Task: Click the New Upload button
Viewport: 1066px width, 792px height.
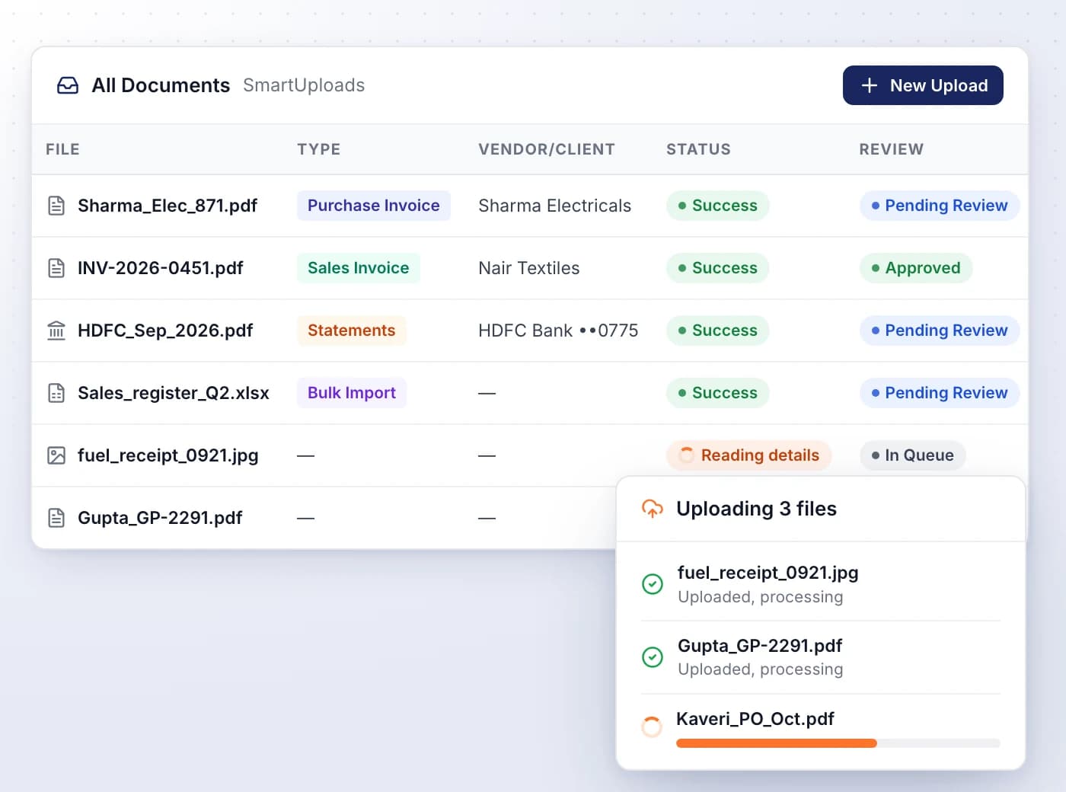Action: click(923, 85)
